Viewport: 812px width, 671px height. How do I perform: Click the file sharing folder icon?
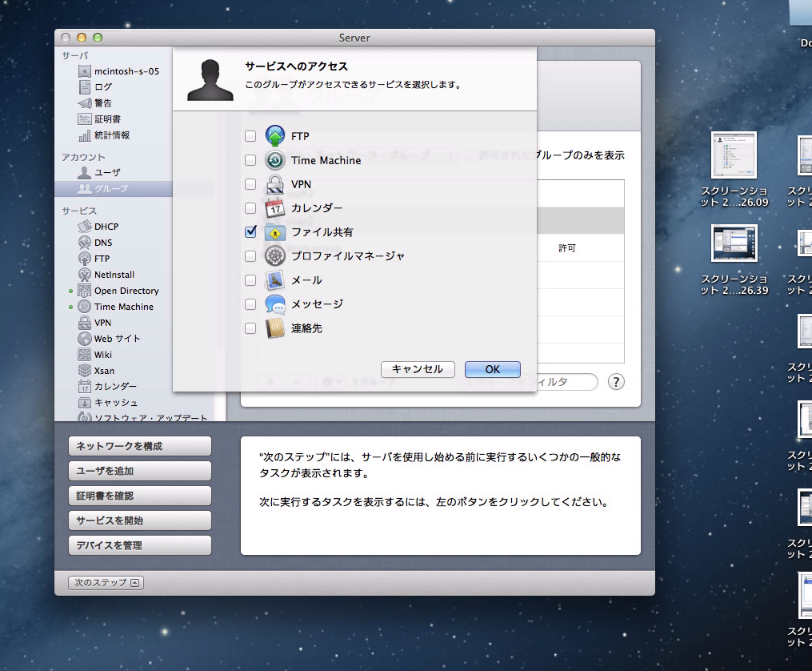(x=275, y=232)
